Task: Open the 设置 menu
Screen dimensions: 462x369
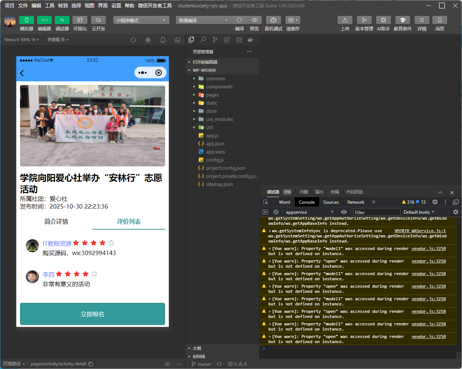Action: coord(116,6)
